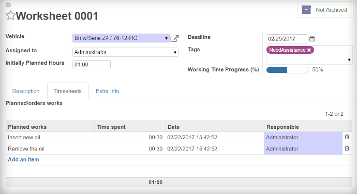Add an item to planned works
Viewport: 357px width, 194px height.
pyautogui.click(x=23, y=160)
